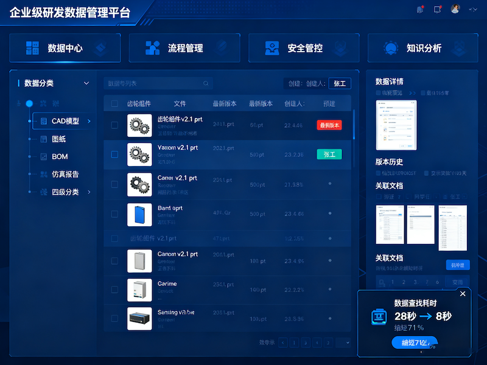Click the 图纸 drawing icon in sidebar
The width and height of the screenshot is (487, 365).
(x=44, y=139)
